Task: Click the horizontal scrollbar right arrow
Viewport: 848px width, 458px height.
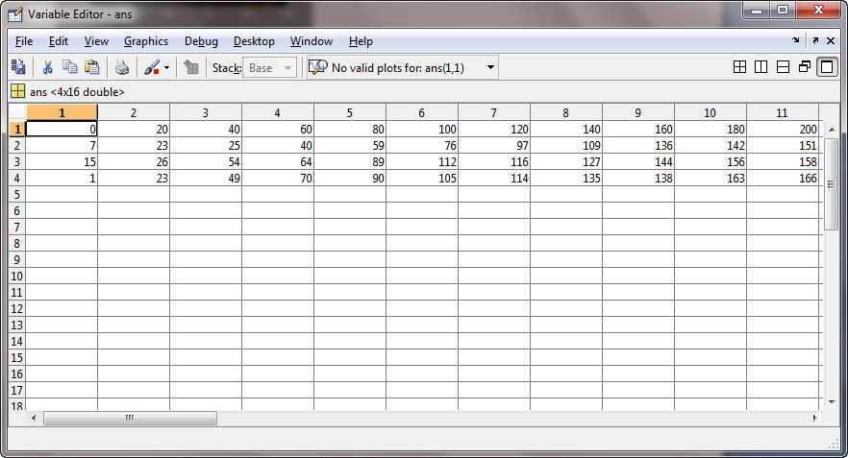Action: point(814,418)
